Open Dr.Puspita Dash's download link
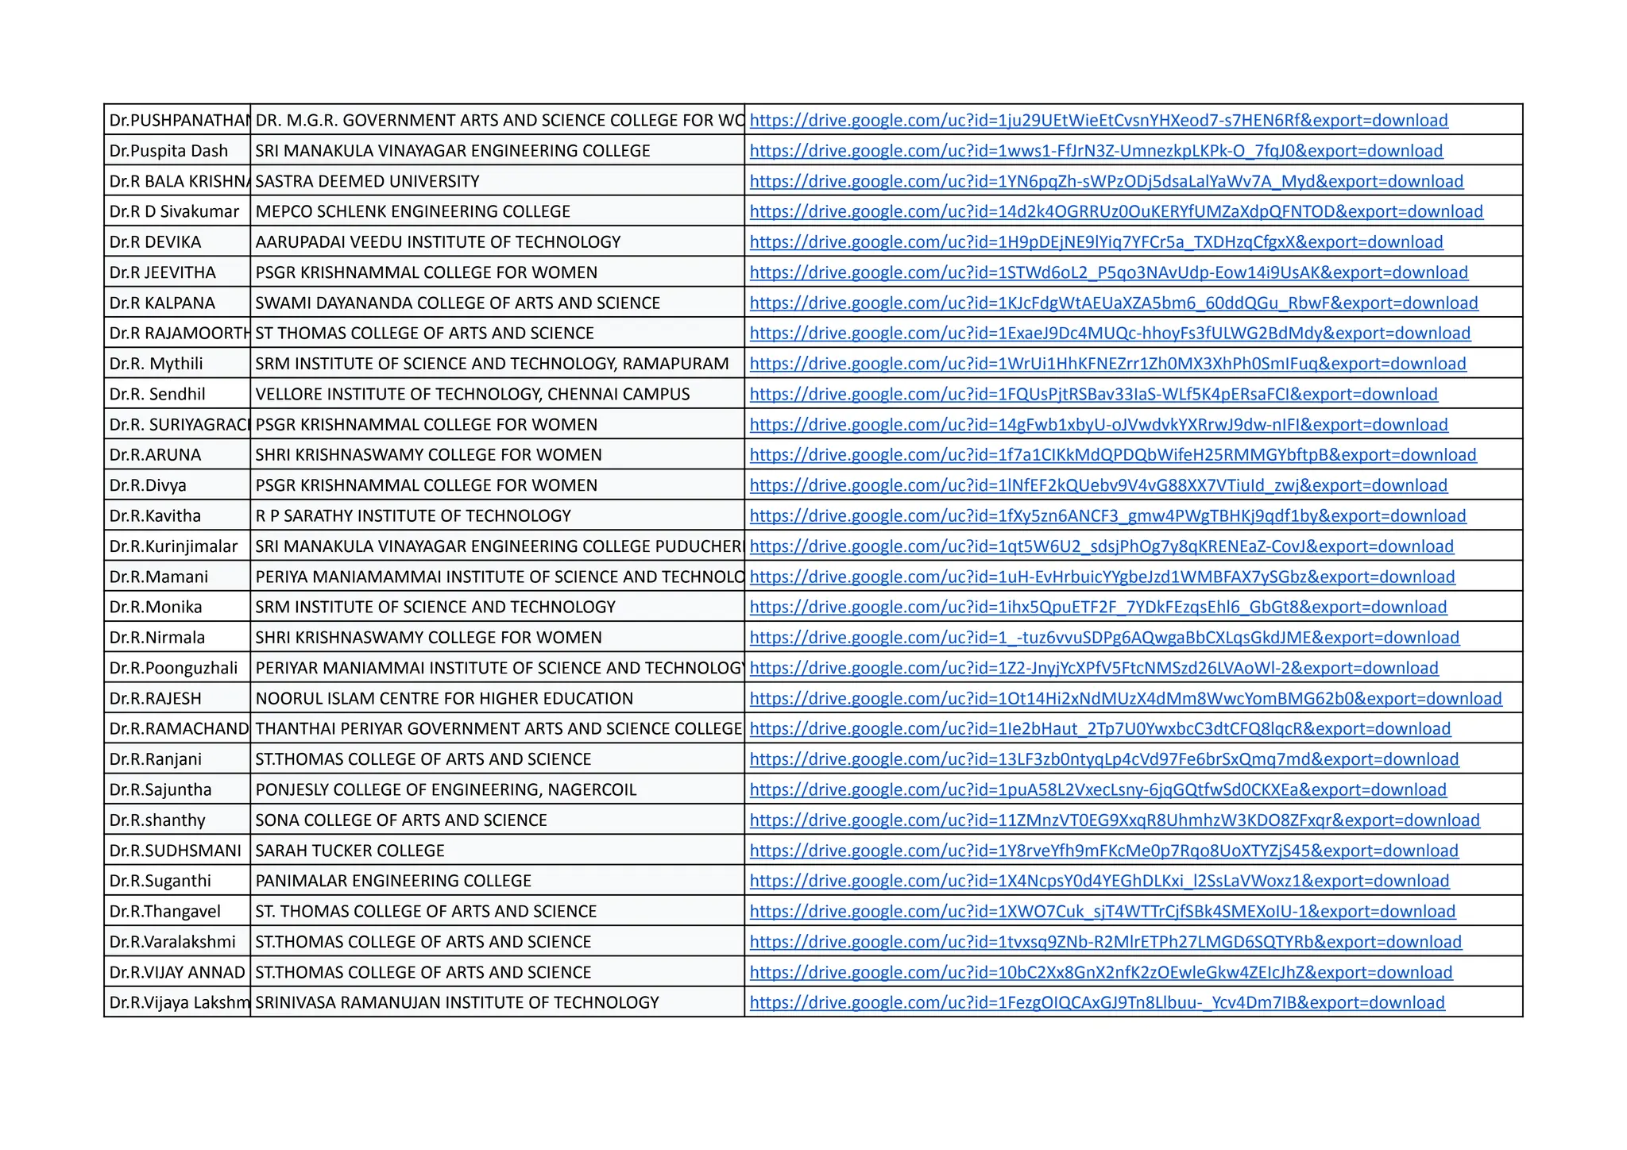The width and height of the screenshot is (1627, 1150). coord(1096,151)
